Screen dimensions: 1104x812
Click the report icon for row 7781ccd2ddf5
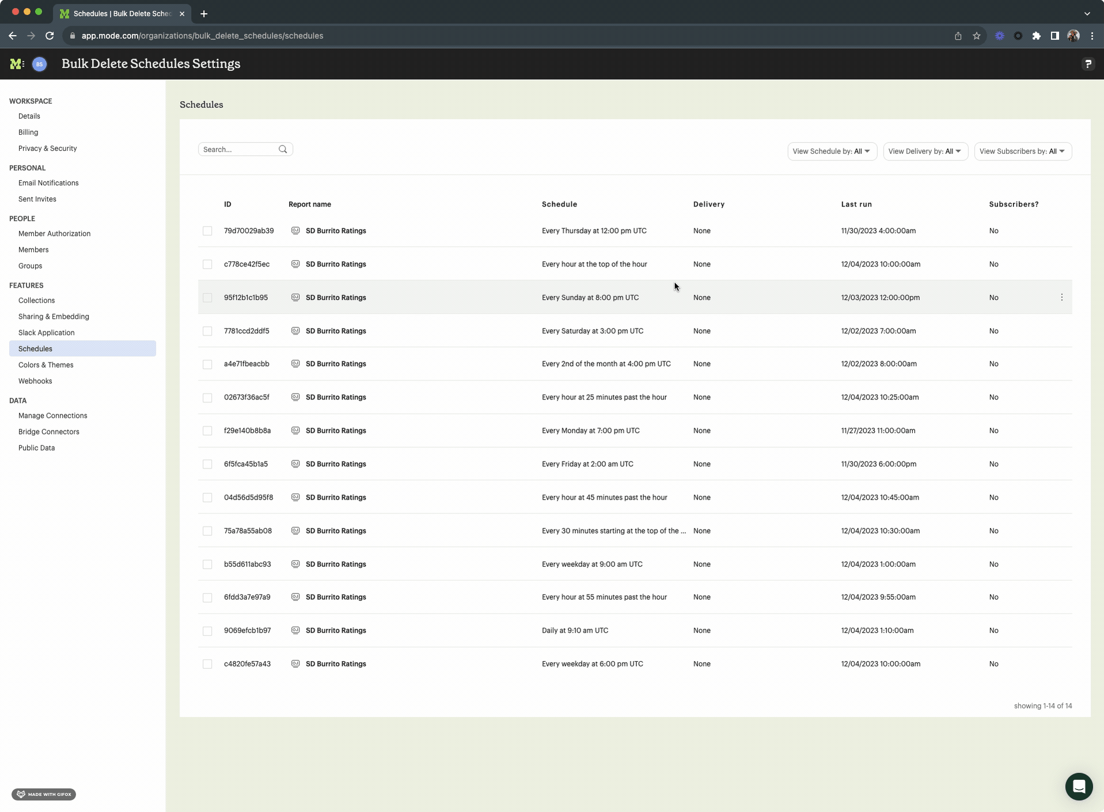(295, 331)
